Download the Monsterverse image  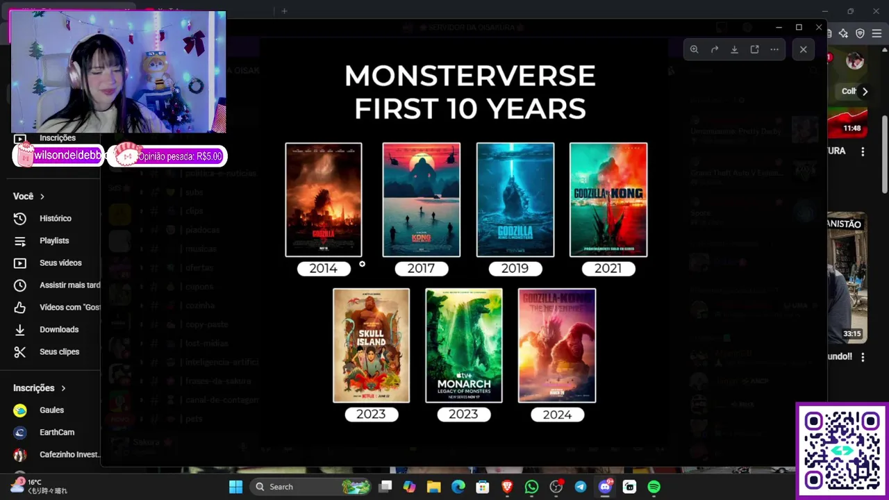pos(734,49)
